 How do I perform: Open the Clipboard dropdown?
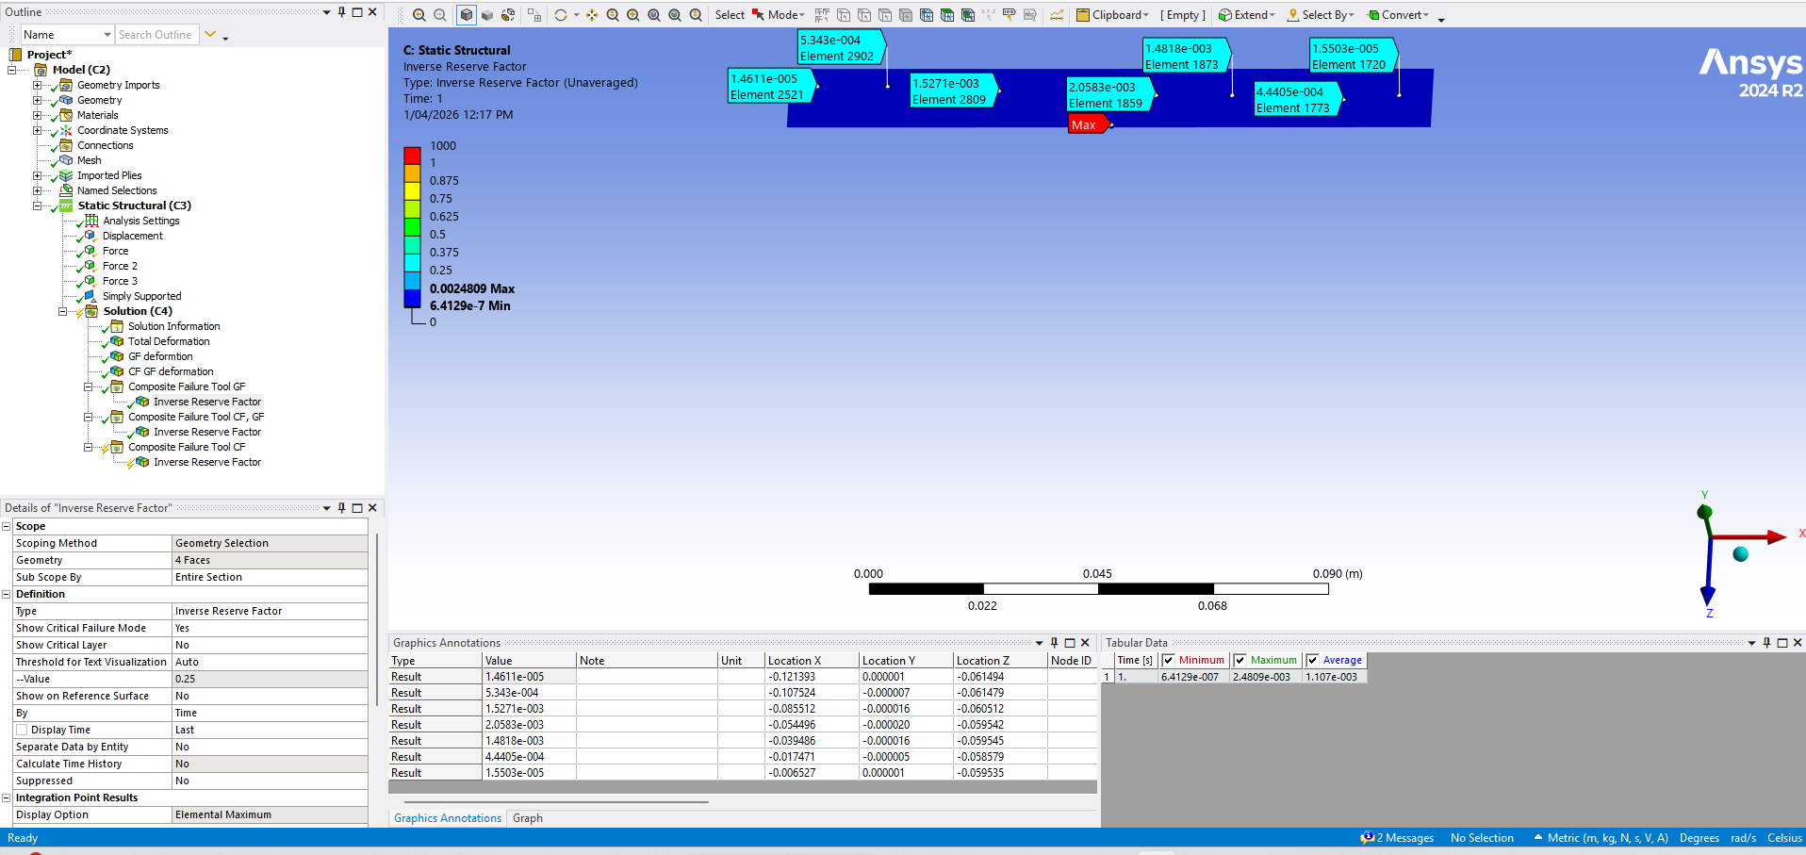pos(1113,15)
